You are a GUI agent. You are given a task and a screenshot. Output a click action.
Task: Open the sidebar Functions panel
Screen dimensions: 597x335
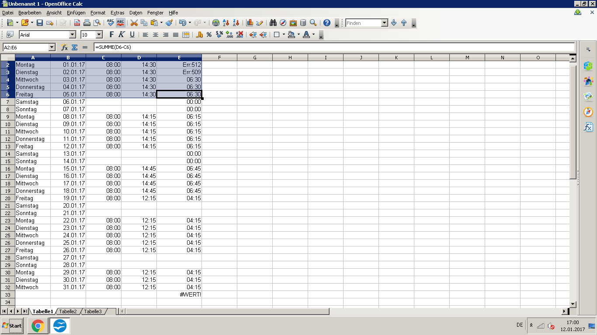[x=589, y=127]
